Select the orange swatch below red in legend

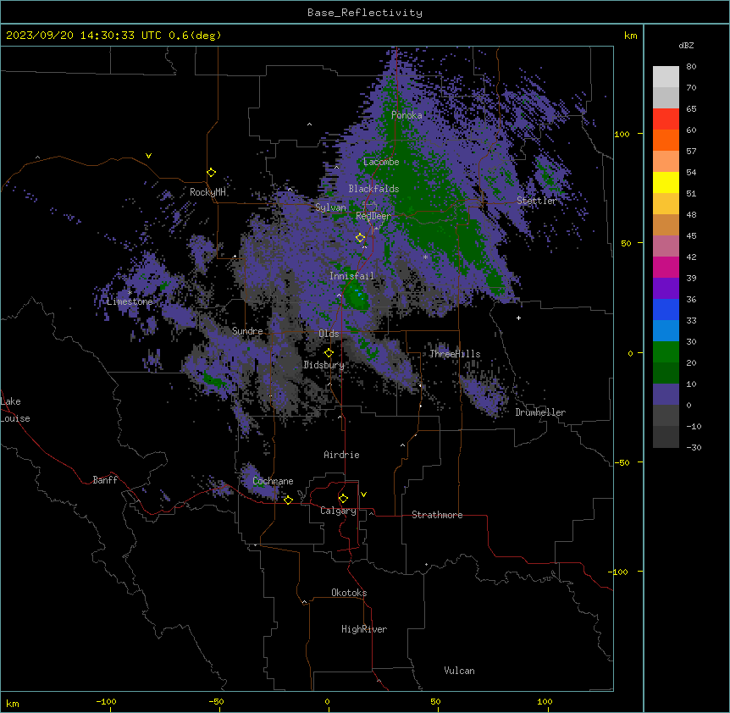[x=666, y=140]
